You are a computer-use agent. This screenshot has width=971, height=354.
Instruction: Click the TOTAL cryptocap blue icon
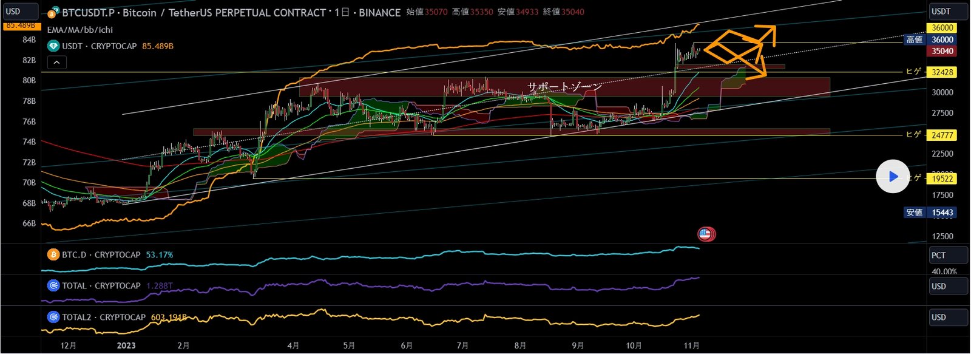click(53, 285)
